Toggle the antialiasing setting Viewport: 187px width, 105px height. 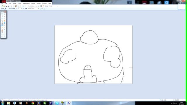pyautogui.click(x=41, y=9)
